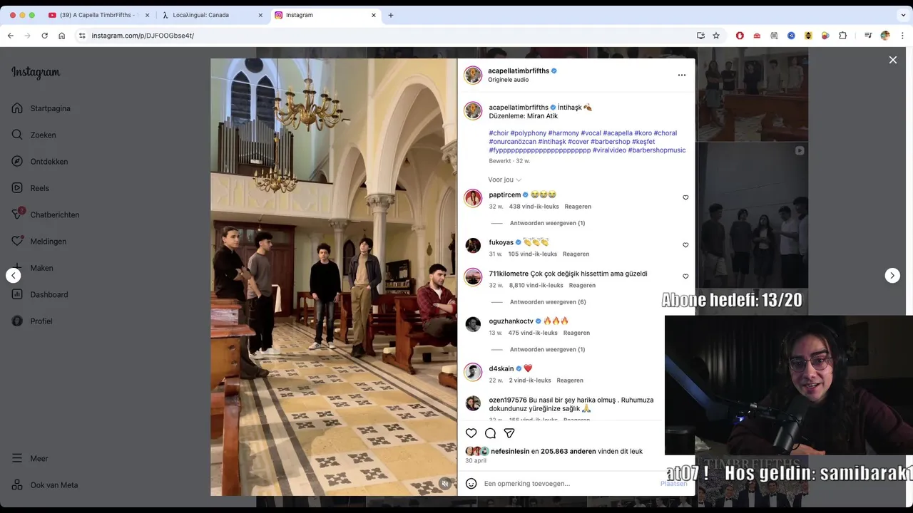Open Chrome three-dot menu

click(x=902, y=36)
